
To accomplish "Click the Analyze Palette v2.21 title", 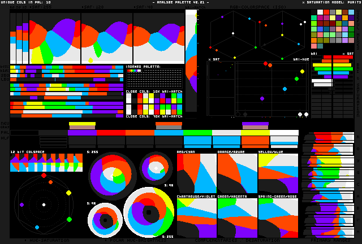I will pos(180,2).
